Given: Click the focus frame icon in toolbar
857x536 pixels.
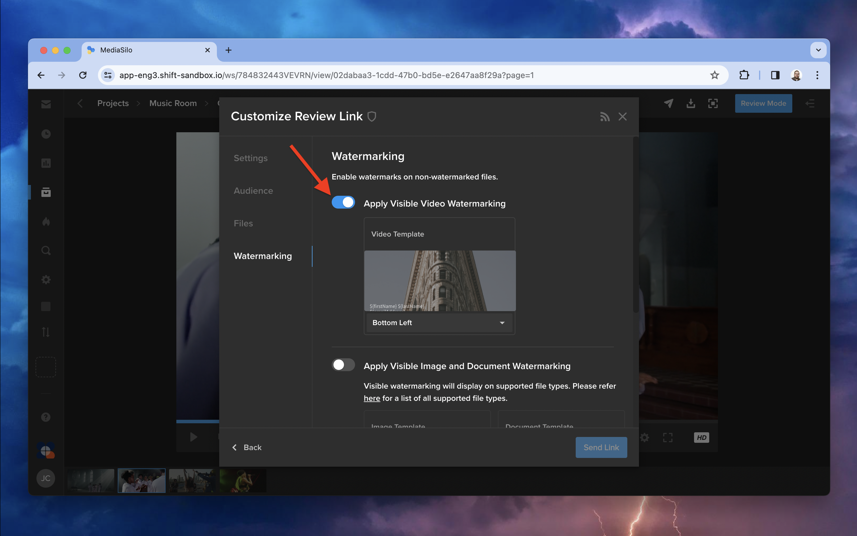Looking at the screenshot, I should pos(713,103).
